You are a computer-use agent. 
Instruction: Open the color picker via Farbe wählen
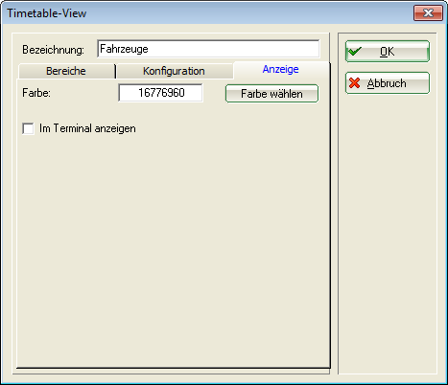click(x=271, y=94)
